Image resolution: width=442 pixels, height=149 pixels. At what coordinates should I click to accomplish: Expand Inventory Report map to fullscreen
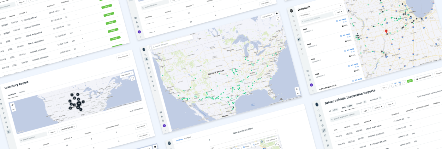click(133, 78)
